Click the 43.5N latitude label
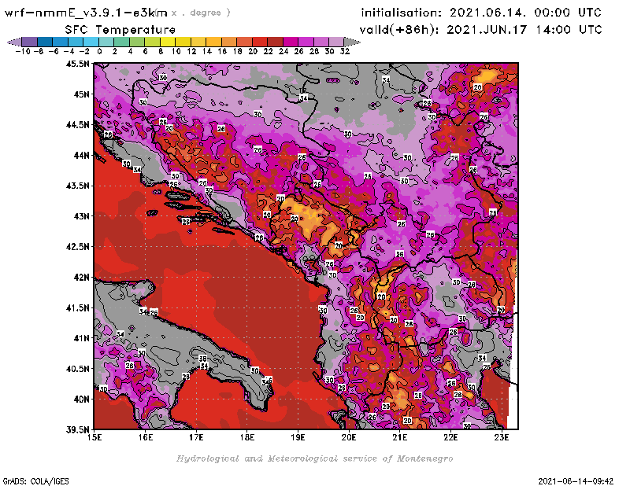Image resolution: width=630 pixels, height=486 pixels. tap(78, 186)
